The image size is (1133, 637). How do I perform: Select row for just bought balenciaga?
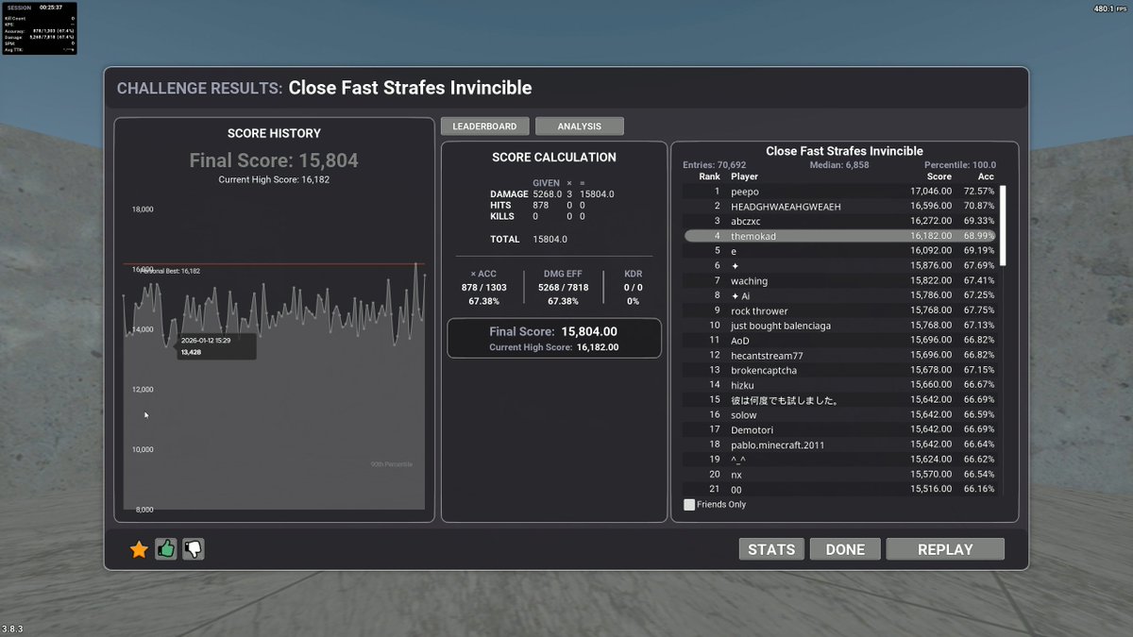pyautogui.click(x=839, y=326)
